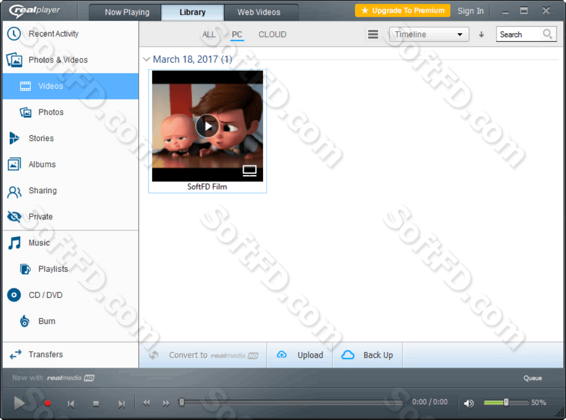
Task: Collapse the March 18, 2017 group
Action: (147, 59)
